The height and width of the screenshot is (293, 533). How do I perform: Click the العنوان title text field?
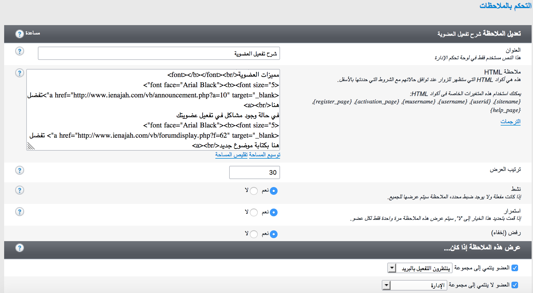click(159, 54)
